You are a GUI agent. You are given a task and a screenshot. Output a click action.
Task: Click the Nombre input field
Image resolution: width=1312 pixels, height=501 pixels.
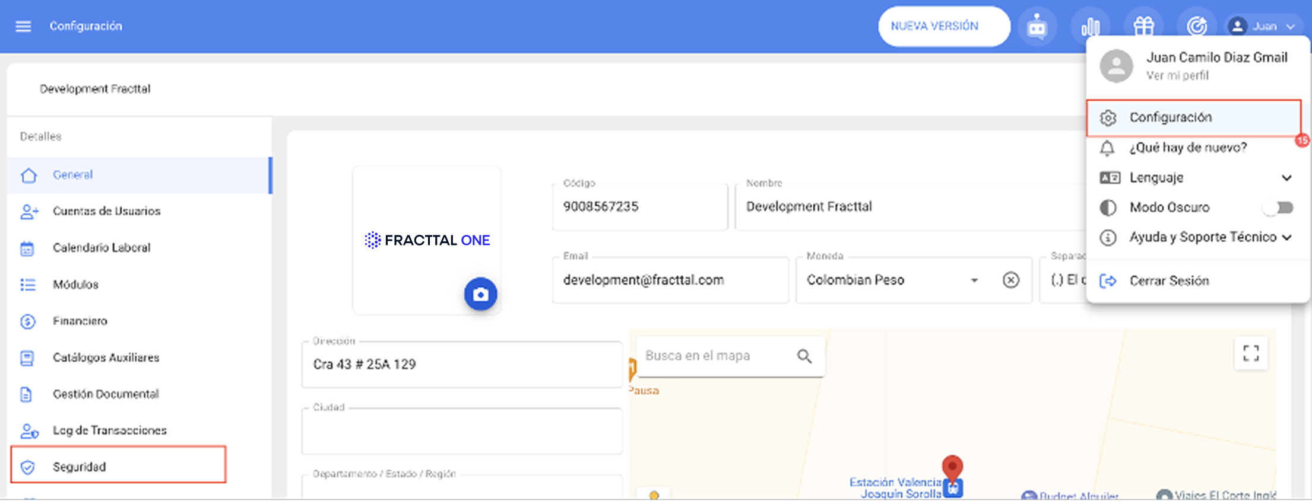tap(911, 207)
